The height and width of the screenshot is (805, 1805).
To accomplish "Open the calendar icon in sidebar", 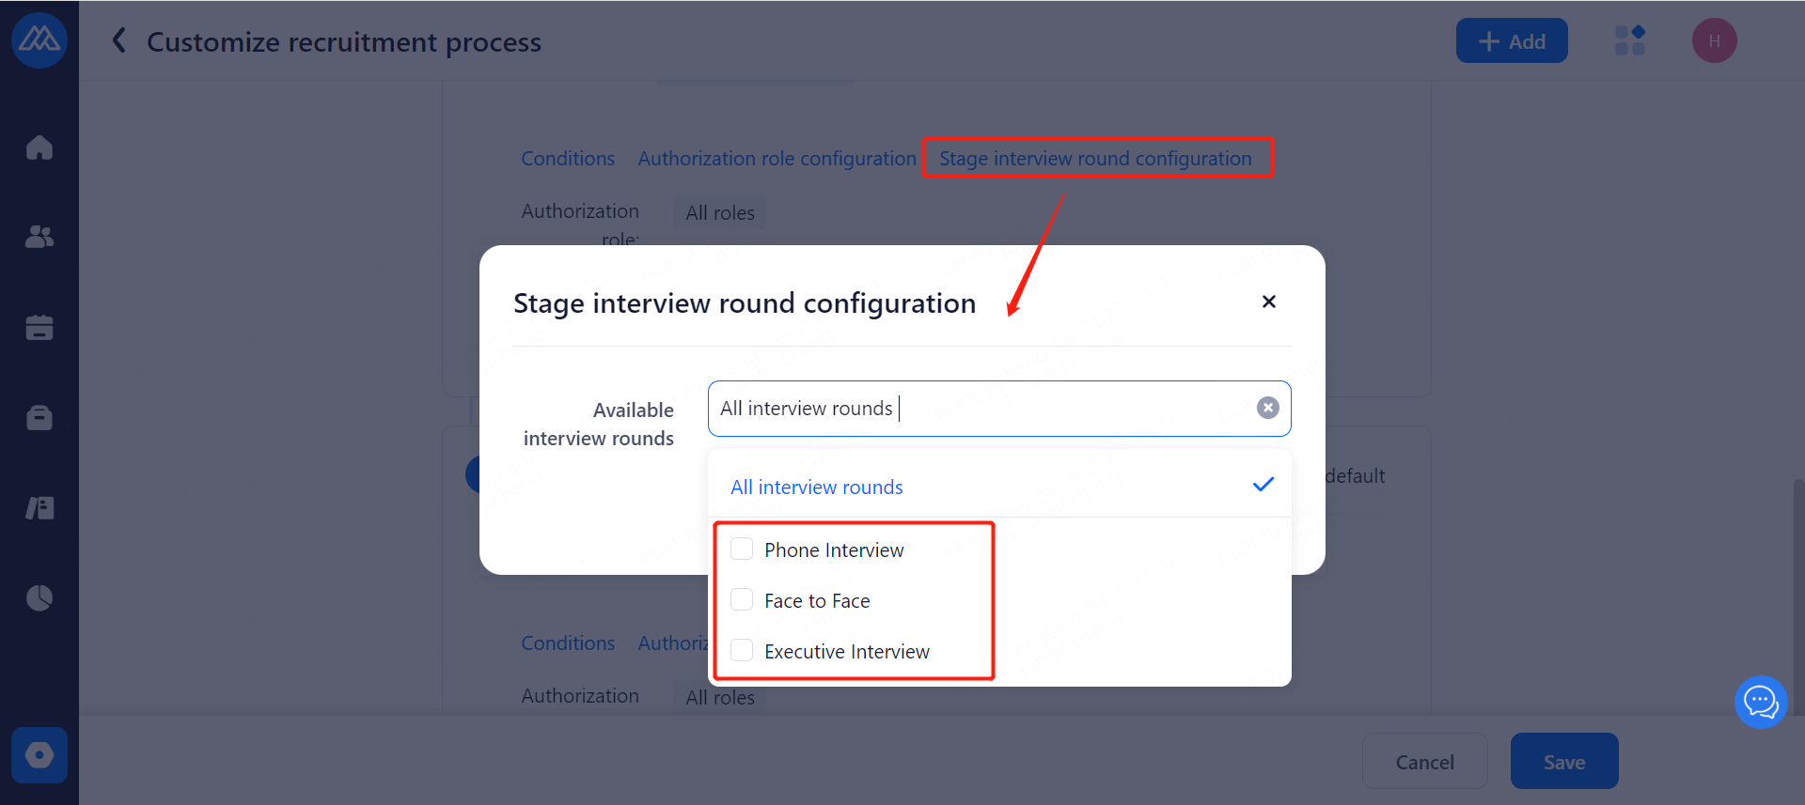I will (x=39, y=327).
